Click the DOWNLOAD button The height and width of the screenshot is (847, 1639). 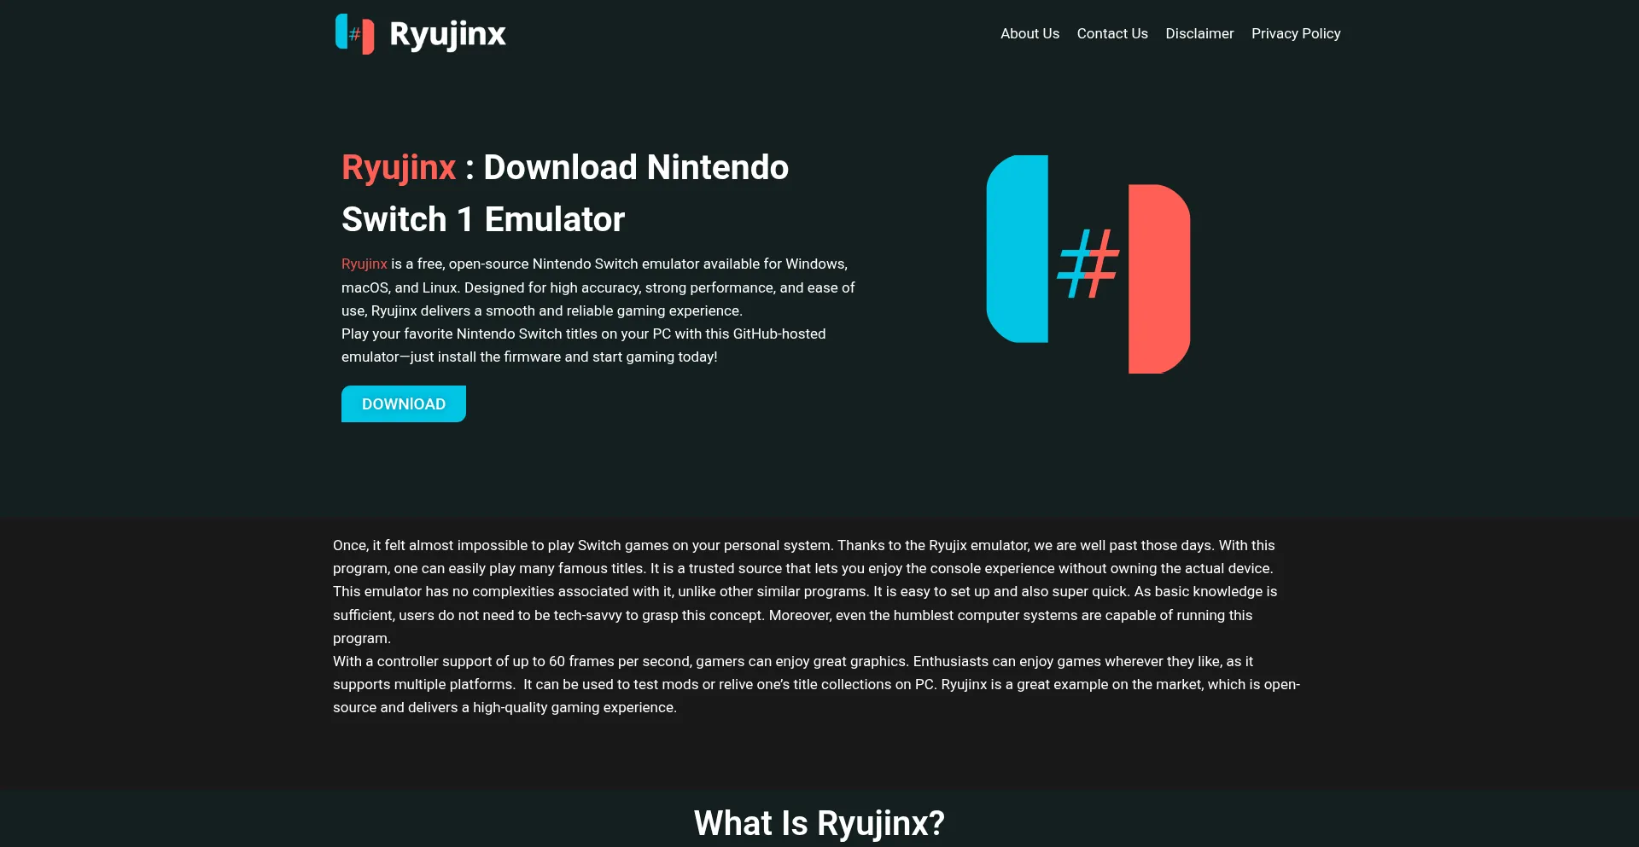coord(404,403)
